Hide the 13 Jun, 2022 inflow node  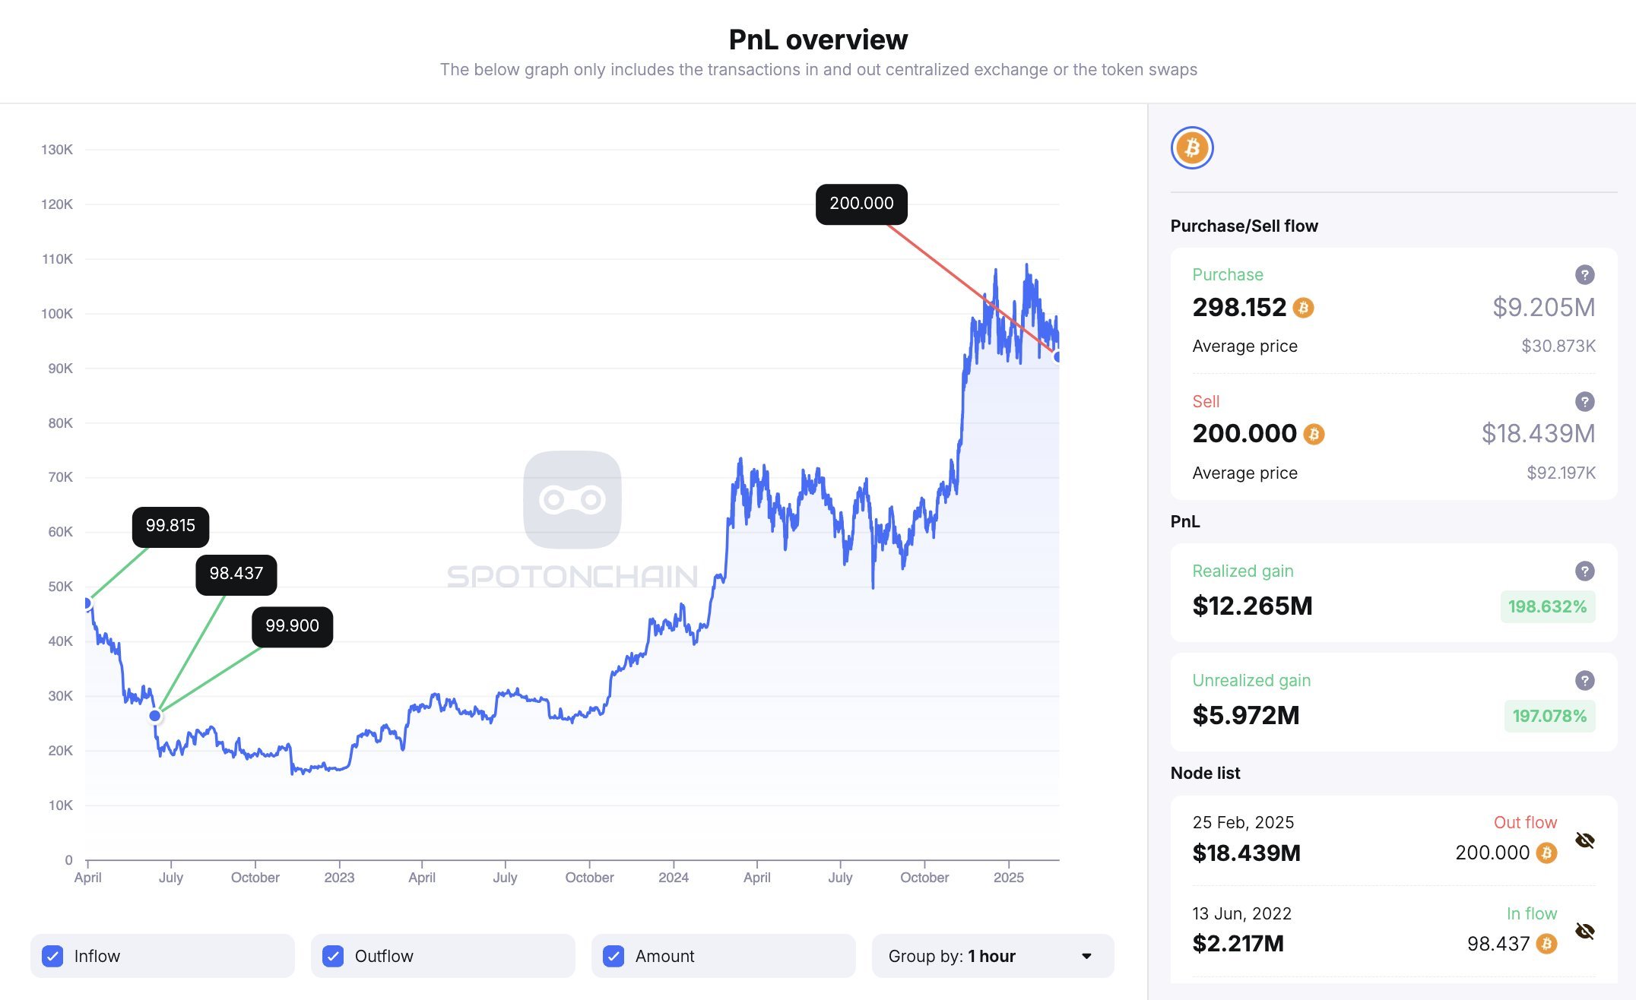[1584, 932]
